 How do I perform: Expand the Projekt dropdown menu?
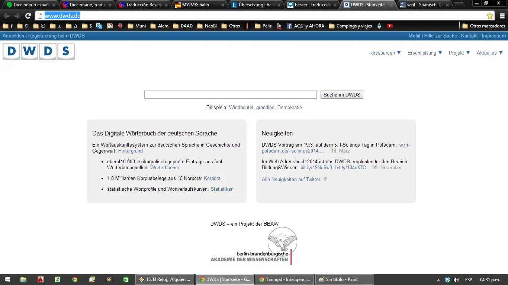coord(459,53)
